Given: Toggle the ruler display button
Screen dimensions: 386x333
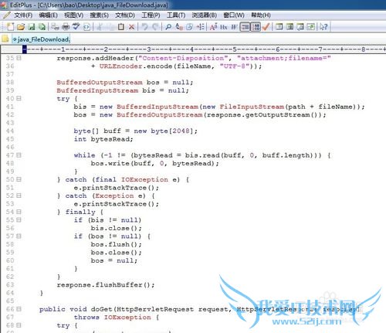Looking at the screenshot, I should (245, 27).
